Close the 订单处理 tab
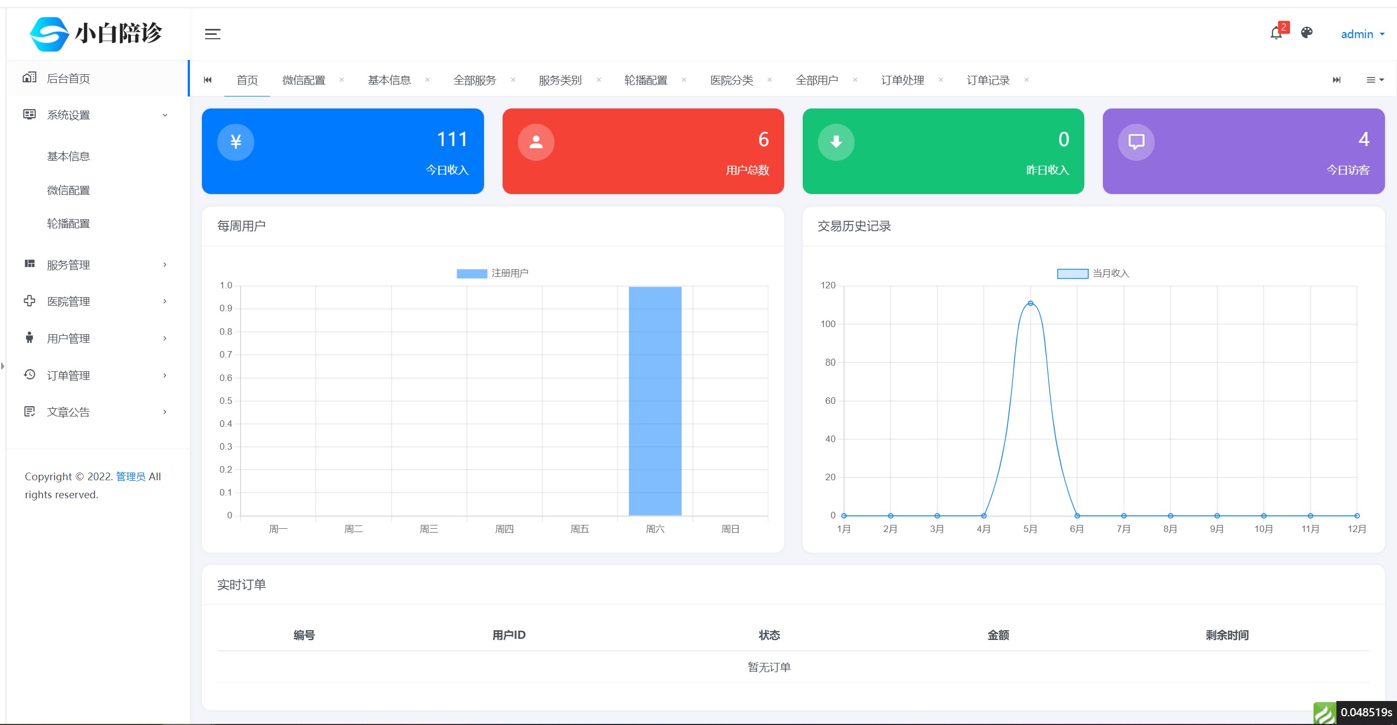1397x725 pixels. [x=941, y=80]
